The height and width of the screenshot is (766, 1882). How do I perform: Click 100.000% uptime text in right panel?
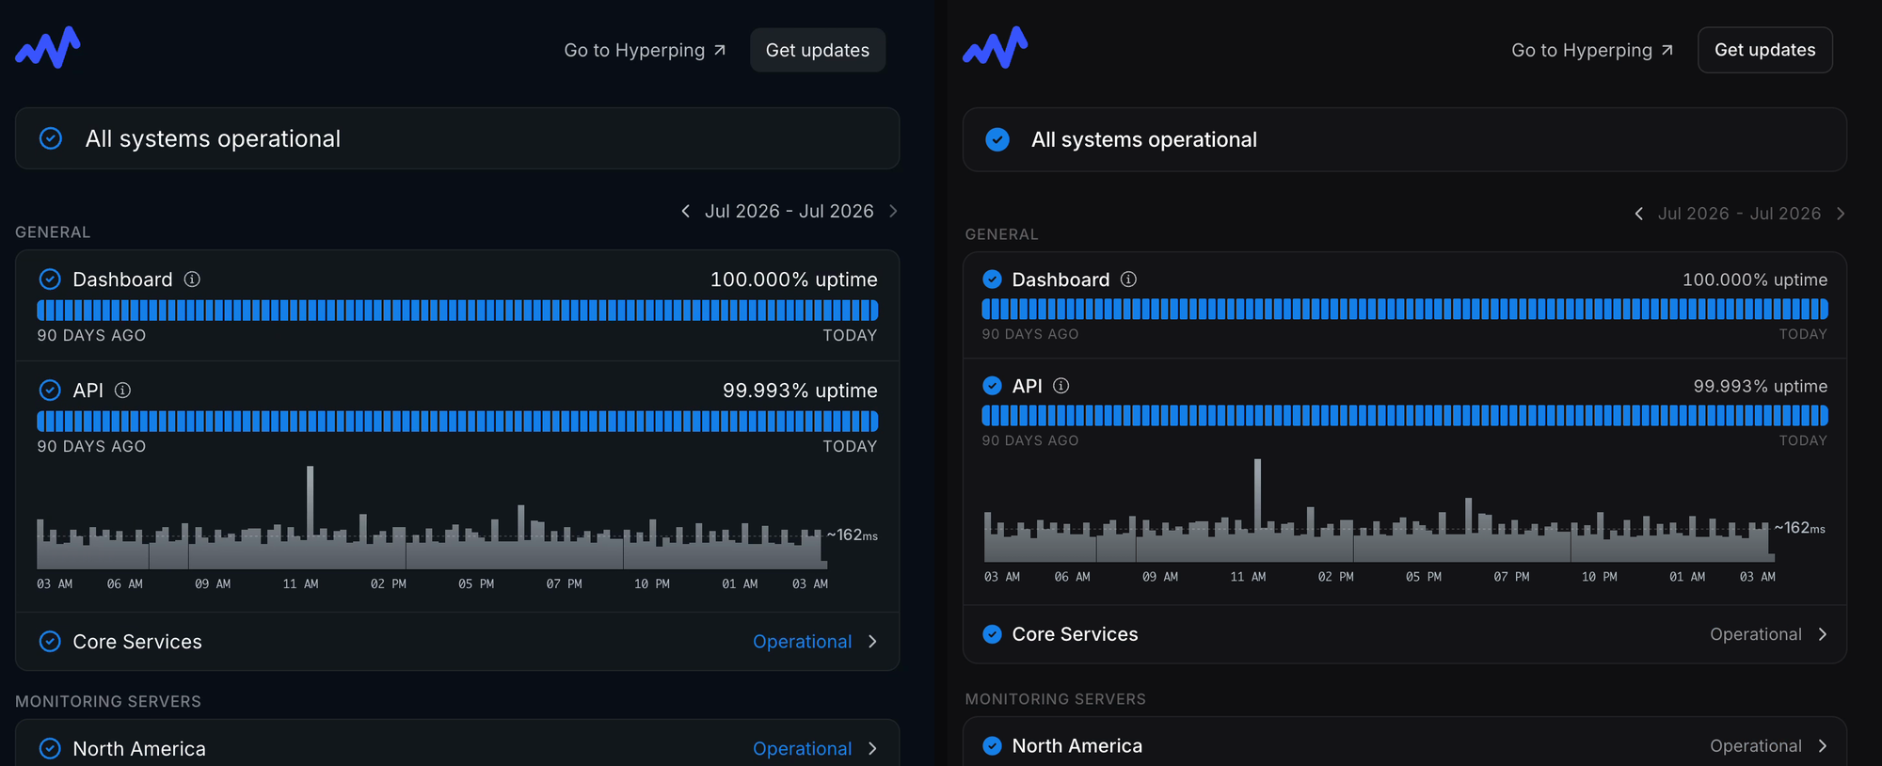tap(1755, 279)
